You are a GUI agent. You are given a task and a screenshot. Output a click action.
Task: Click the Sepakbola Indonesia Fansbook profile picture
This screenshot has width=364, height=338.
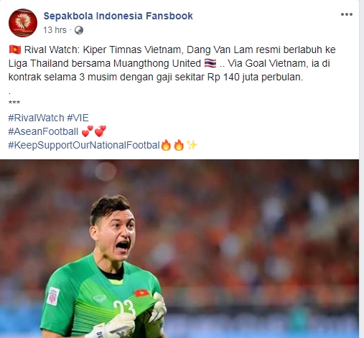(23, 23)
